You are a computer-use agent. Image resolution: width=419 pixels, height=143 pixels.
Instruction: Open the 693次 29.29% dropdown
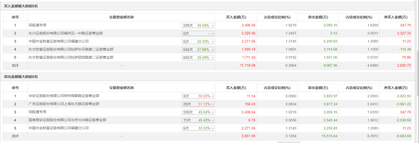coord(198,58)
